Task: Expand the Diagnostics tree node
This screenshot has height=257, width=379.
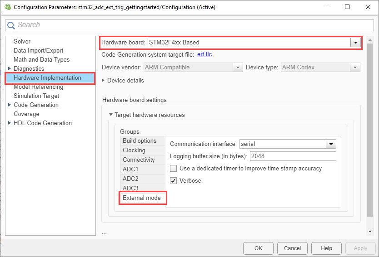Action: [10, 69]
